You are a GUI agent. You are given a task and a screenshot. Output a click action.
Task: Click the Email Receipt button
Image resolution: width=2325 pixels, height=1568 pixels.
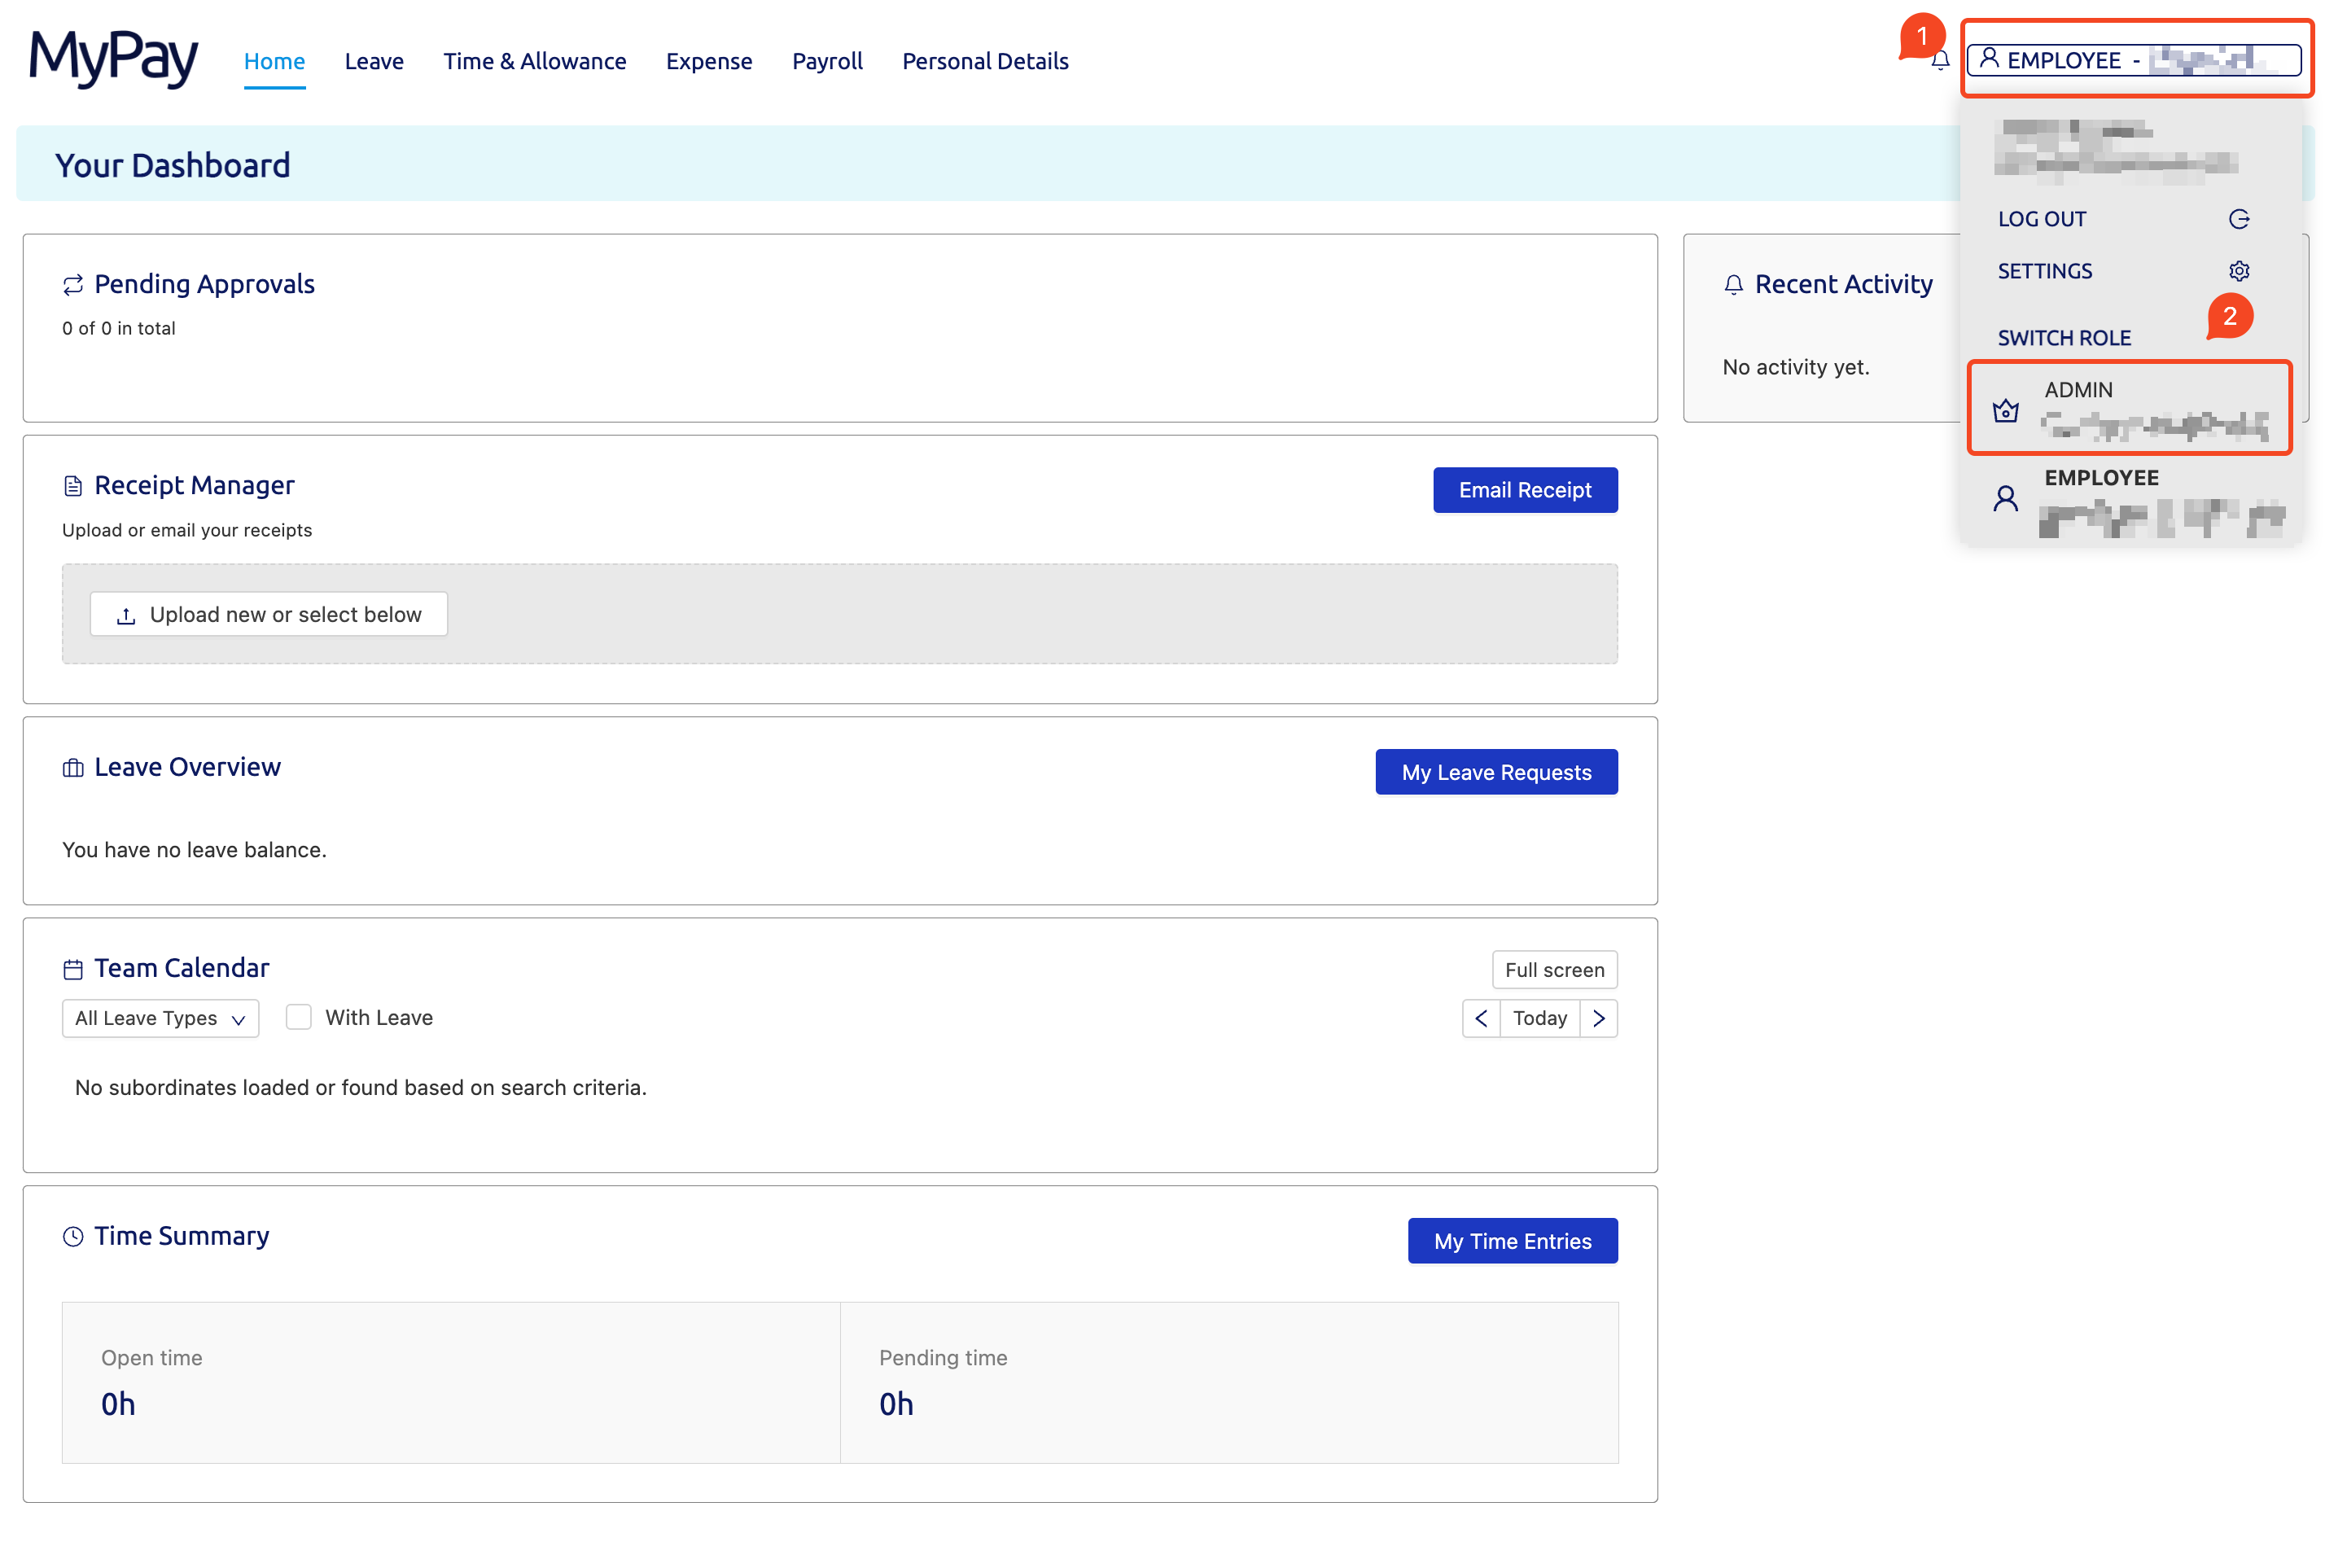click(x=1525, y=490)
